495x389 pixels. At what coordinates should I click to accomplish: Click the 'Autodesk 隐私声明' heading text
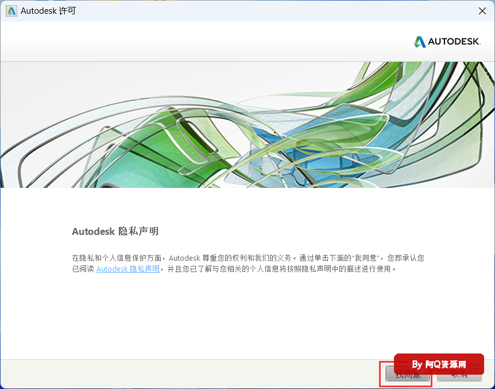click(115, 231)
